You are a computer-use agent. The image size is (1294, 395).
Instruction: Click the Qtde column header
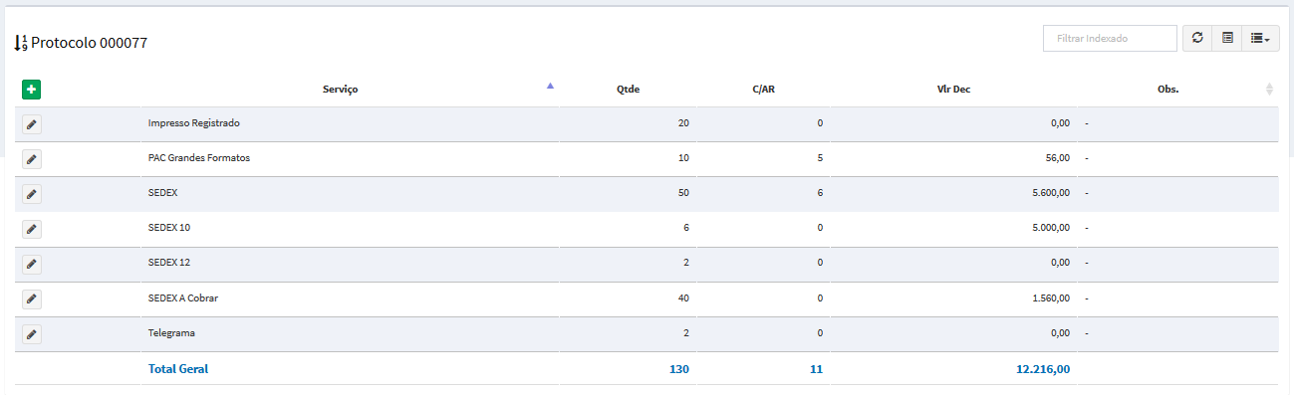tap(629, 90)
